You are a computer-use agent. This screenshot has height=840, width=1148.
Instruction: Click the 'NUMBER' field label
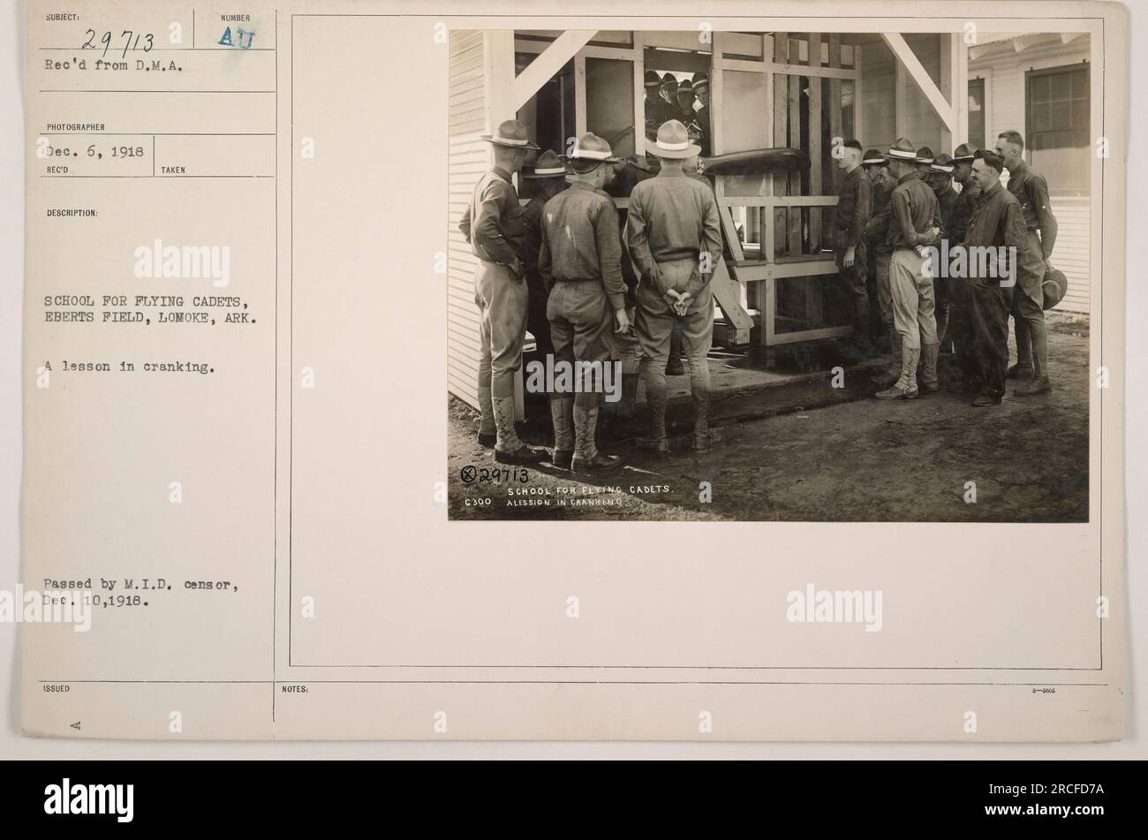click(236, 18)
